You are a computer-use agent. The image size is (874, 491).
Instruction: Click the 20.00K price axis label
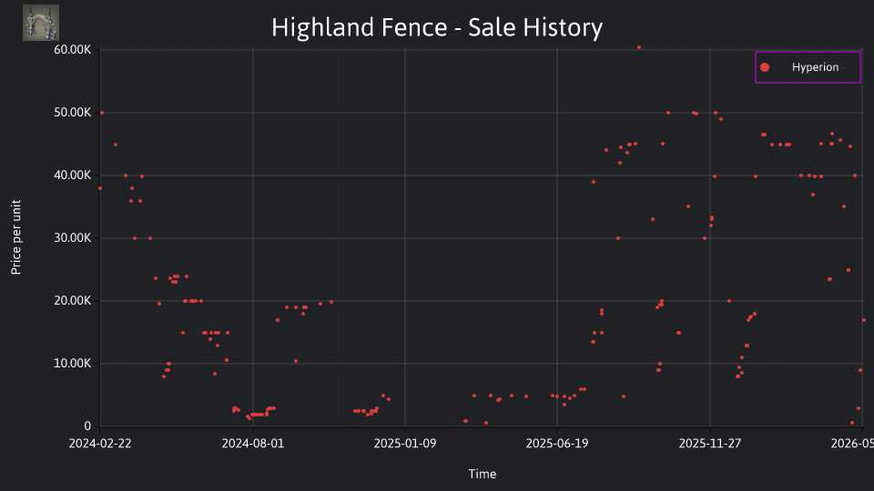(x=73, y=301)
